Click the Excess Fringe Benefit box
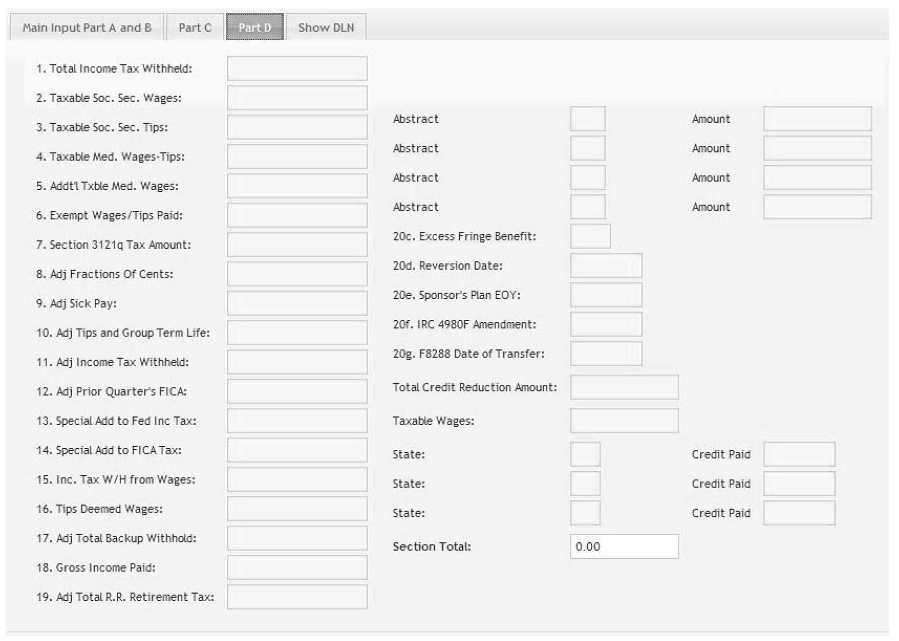The width and height of the screenshot is (899, 641). 590,236
